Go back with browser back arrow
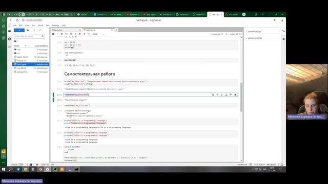Image resolution: width=328 pixels, height=184 pixels. click(11, 20)
